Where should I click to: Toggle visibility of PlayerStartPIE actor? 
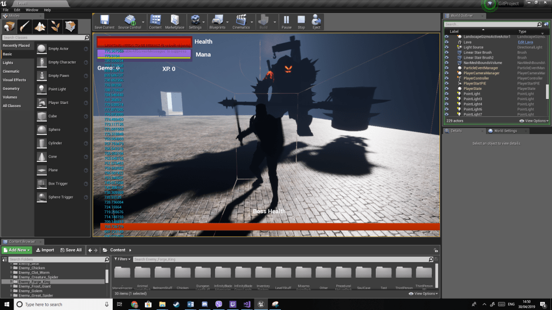446,83
